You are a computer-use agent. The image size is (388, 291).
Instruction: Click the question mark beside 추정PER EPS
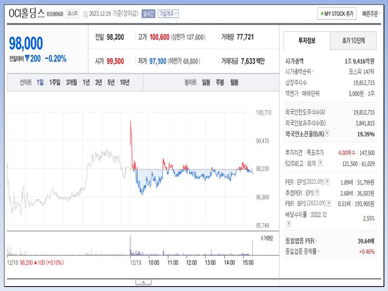317,192
